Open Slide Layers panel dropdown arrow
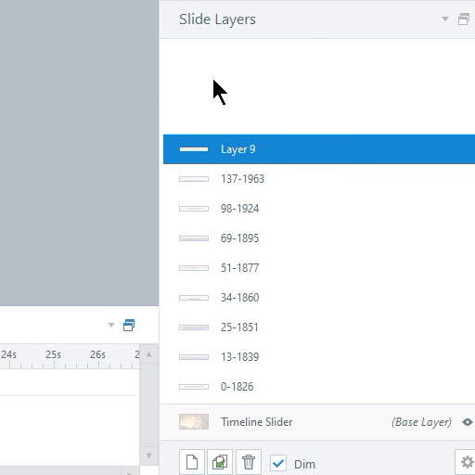The image size is (475, 475). click(445, 19)
